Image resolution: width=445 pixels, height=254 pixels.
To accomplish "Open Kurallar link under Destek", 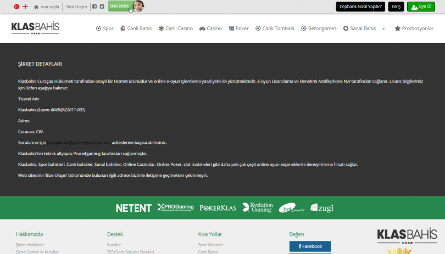I will pyautogui.click(x=114, y=245).
